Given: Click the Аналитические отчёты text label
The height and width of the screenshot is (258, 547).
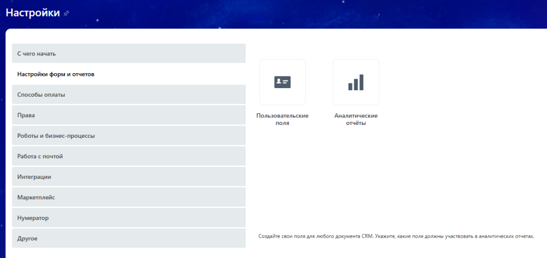Looking at the screenshot, I should pyautogui.click(x=356, y=119).
